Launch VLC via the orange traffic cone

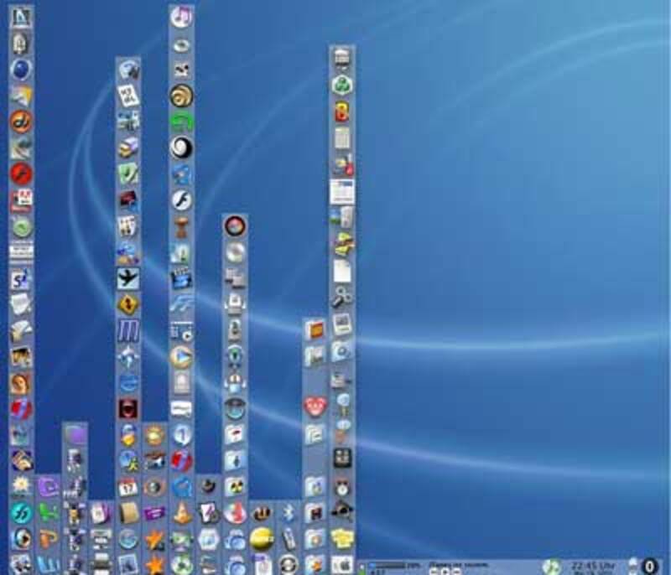(x=181, y=513)
